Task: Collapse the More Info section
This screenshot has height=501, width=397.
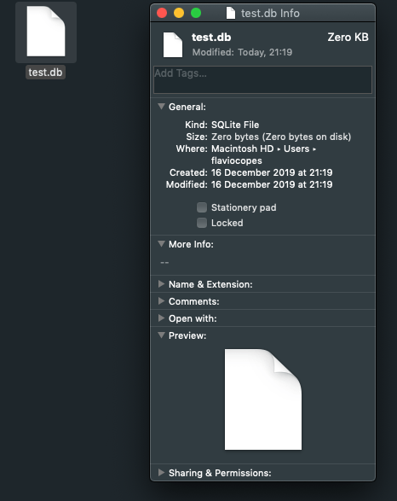Action: pyautogui.click(x=161, y=244)
